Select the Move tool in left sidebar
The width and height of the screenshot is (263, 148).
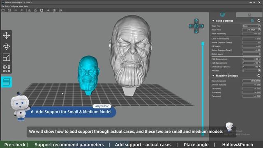[x=7, y=35]
